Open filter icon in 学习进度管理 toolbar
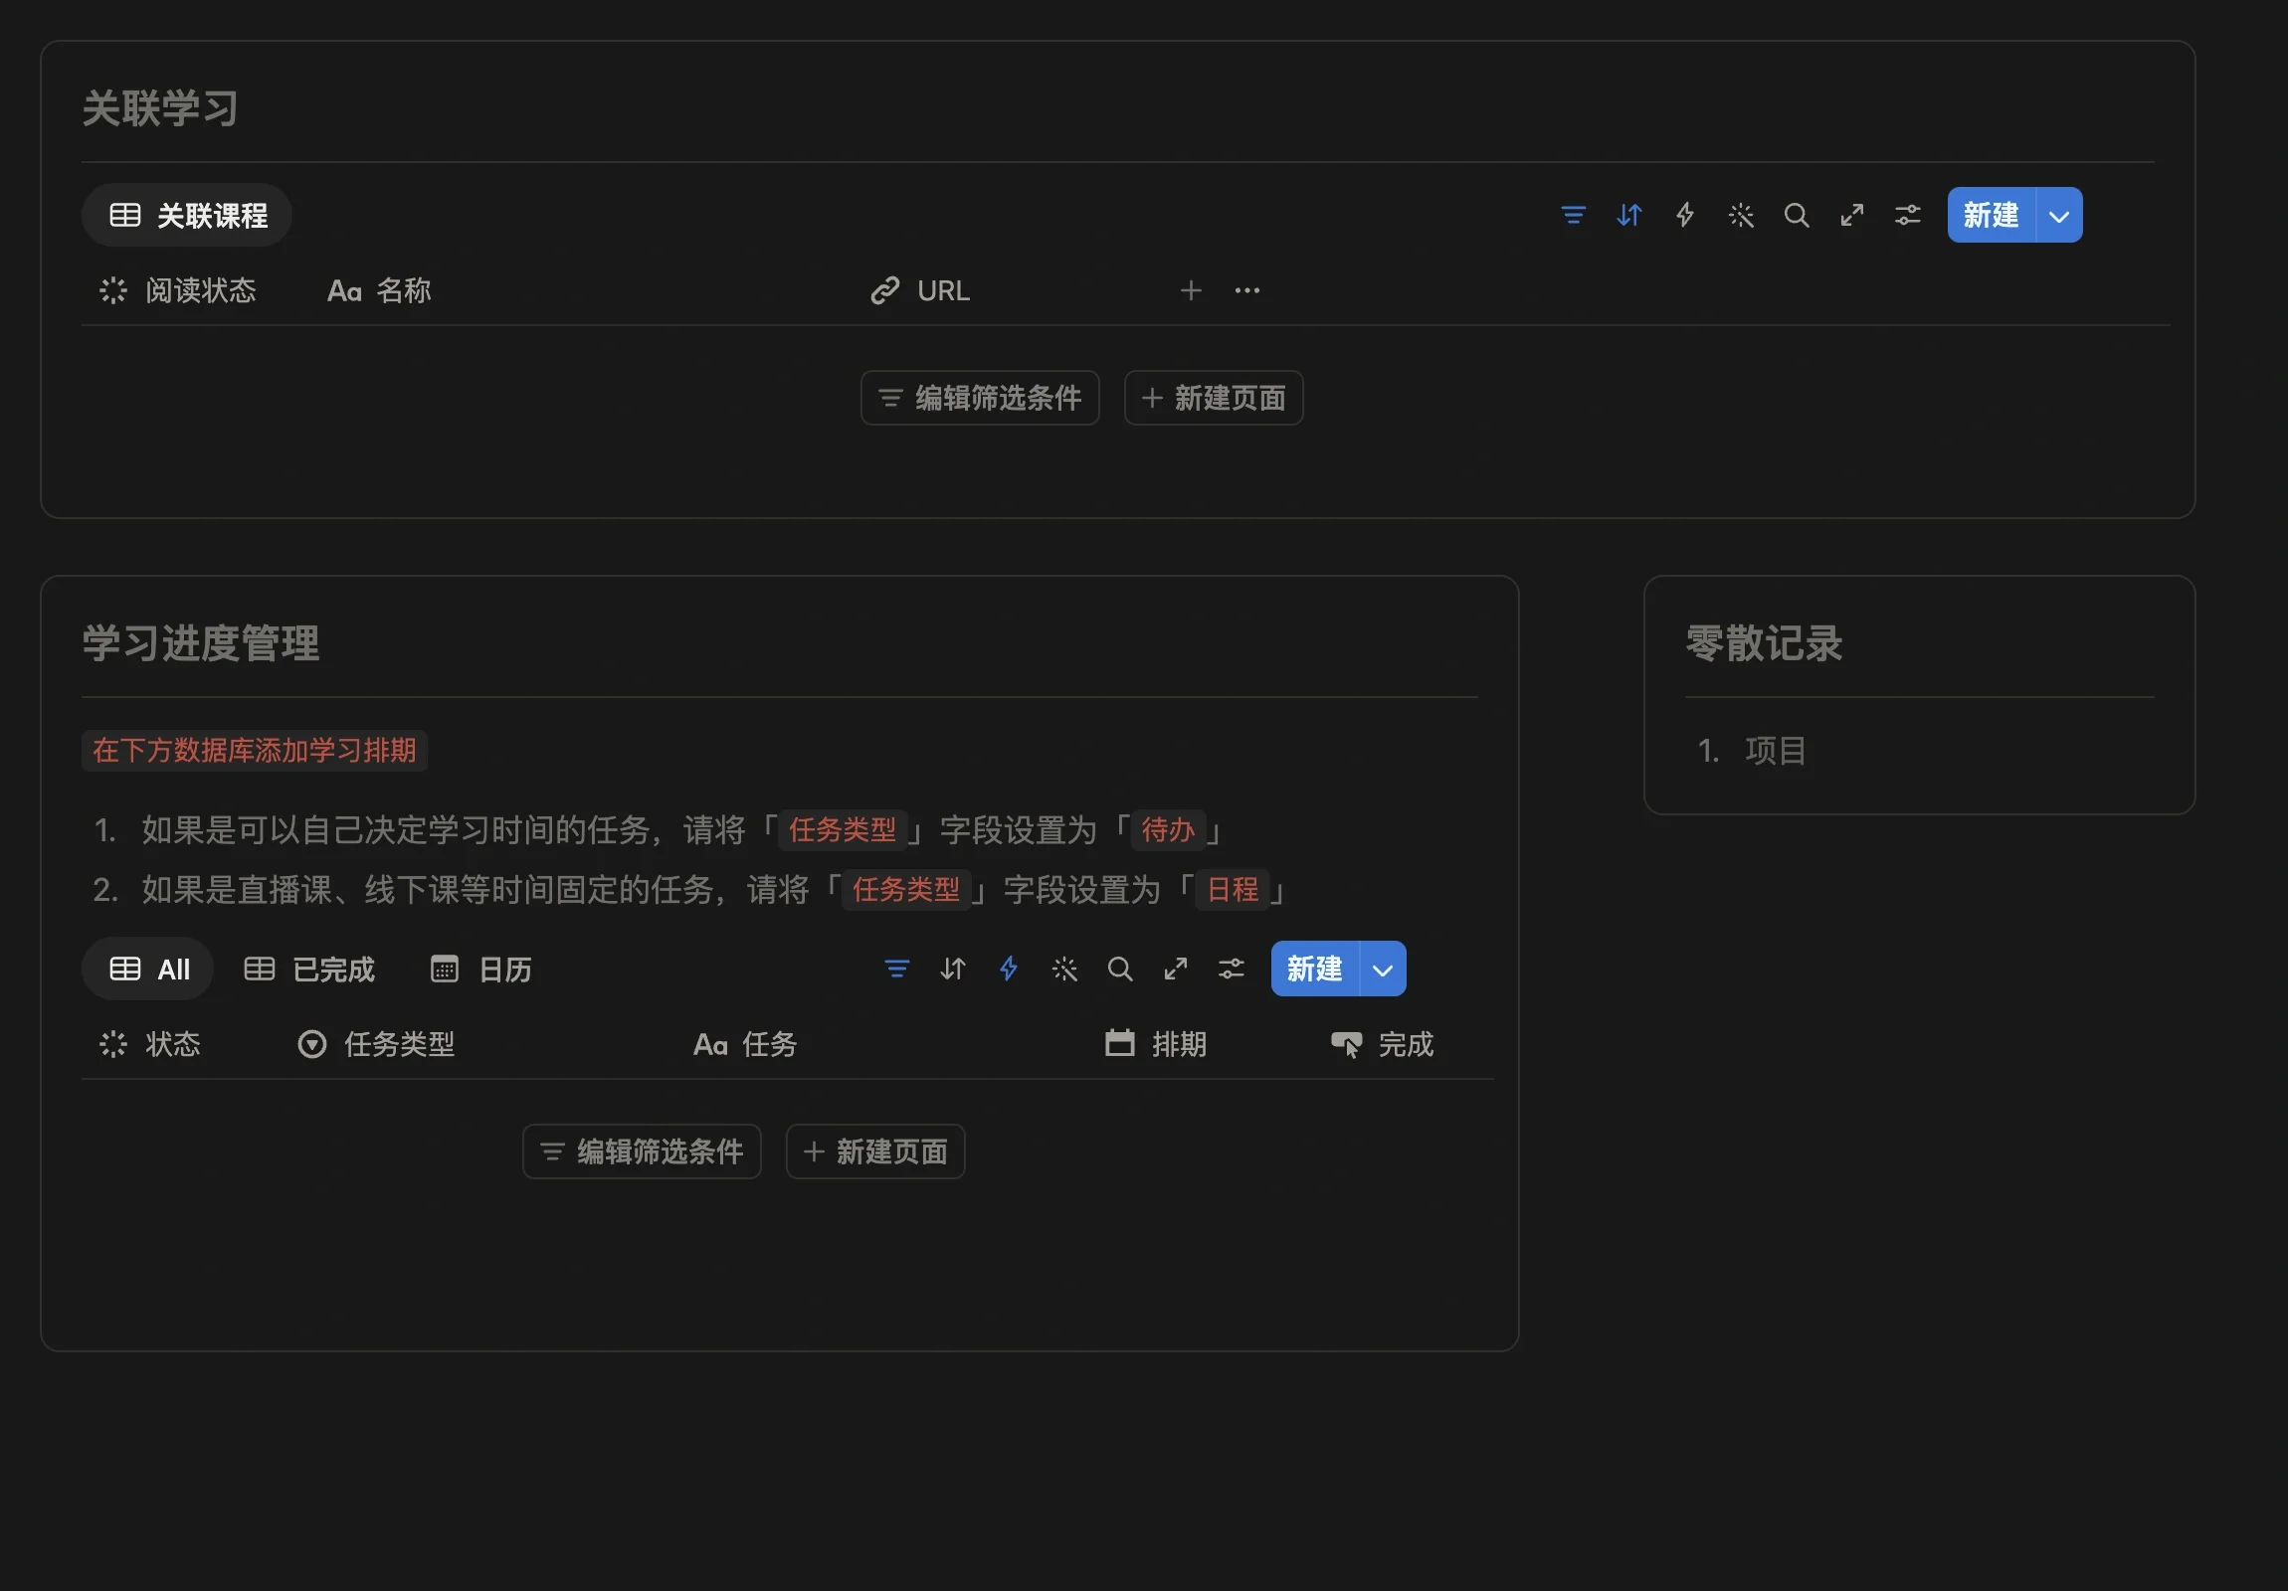The width and height of the screenshot is (2288, 1591). [x=896, y=969]
